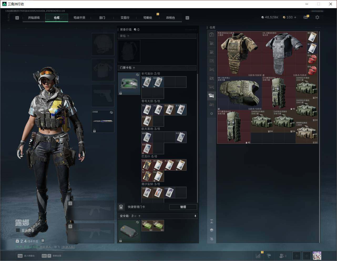Click the 申请入队 link
Viewport: 337px width, 261px height.
pyautogui.click(x=68, y=247)
